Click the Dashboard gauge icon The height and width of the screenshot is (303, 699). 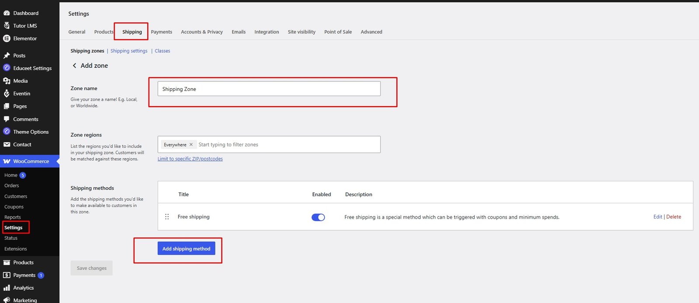(7, 13)
